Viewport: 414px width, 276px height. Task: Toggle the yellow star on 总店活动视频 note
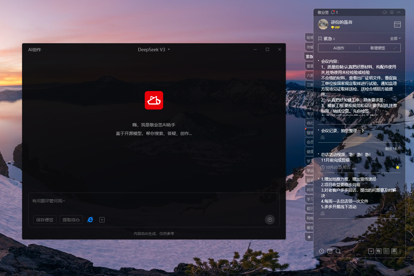tap(397, 167)
